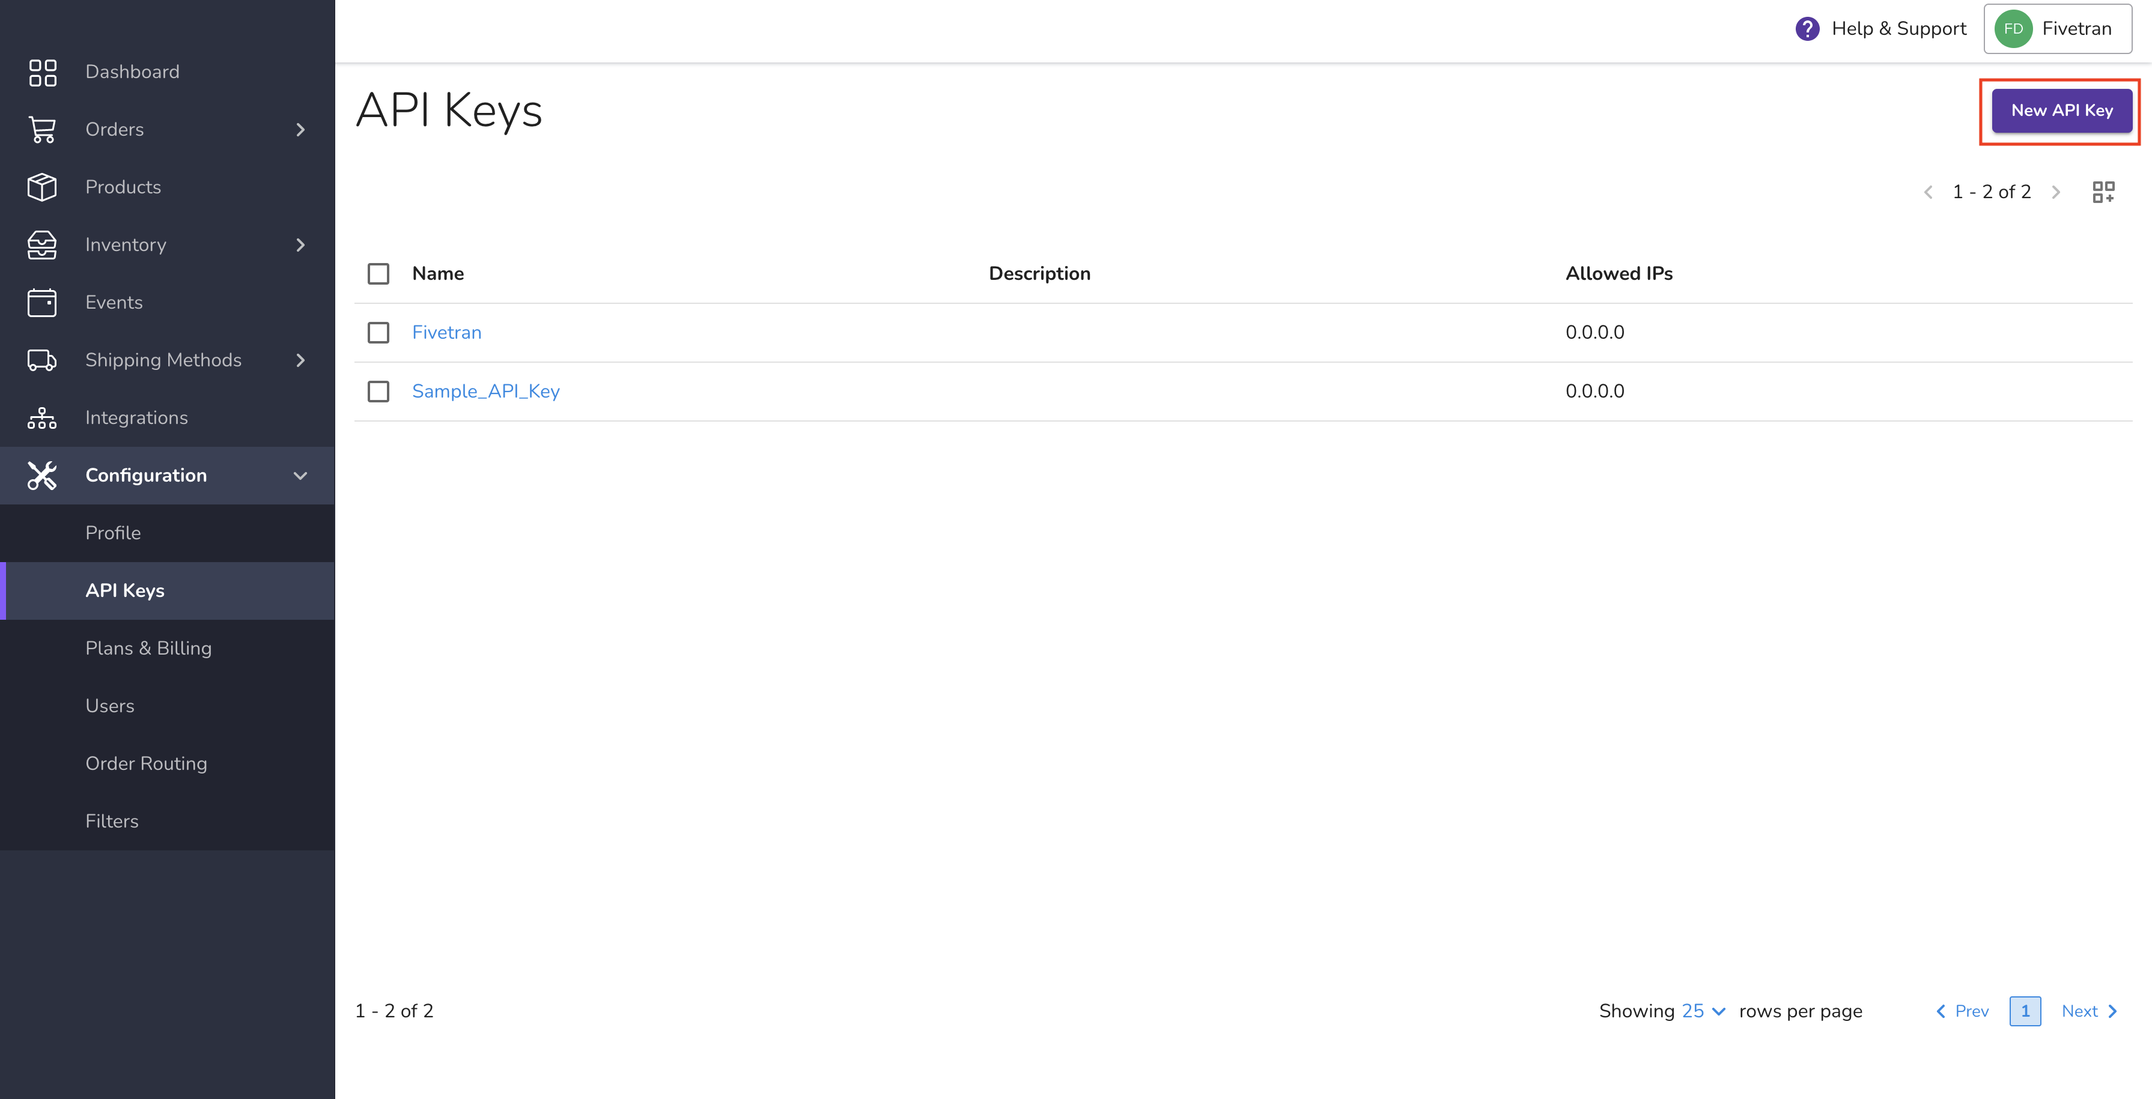Open the 25 rows per page dropdown
Image resolution: width=2152 pixels, height=1099 pixels.
1703,1011
